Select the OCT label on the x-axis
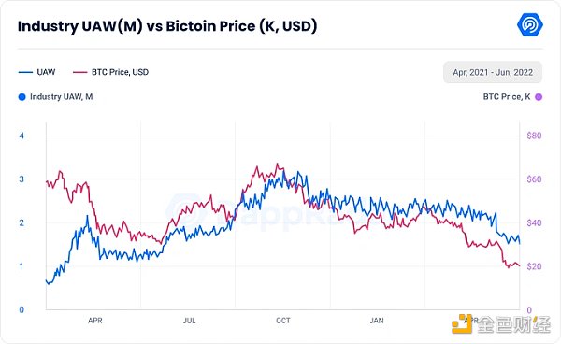 pos(283,321)
